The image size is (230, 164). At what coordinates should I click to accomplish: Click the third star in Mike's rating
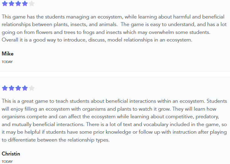pyautogui.click(x=18, y=4)
